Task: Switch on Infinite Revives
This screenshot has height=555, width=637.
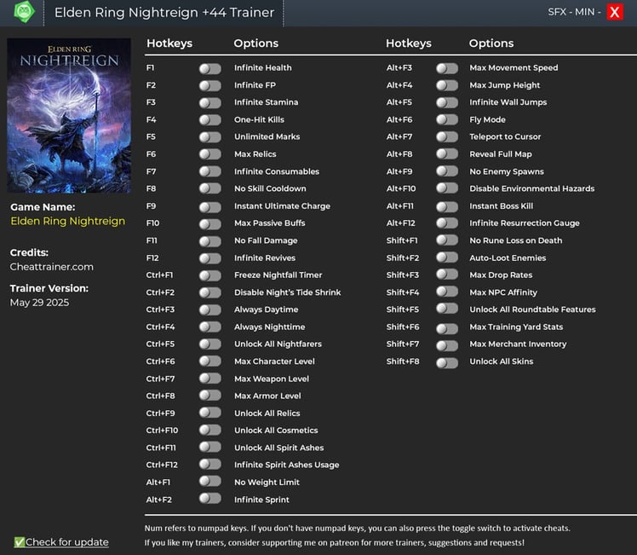Action: (210, 258)
